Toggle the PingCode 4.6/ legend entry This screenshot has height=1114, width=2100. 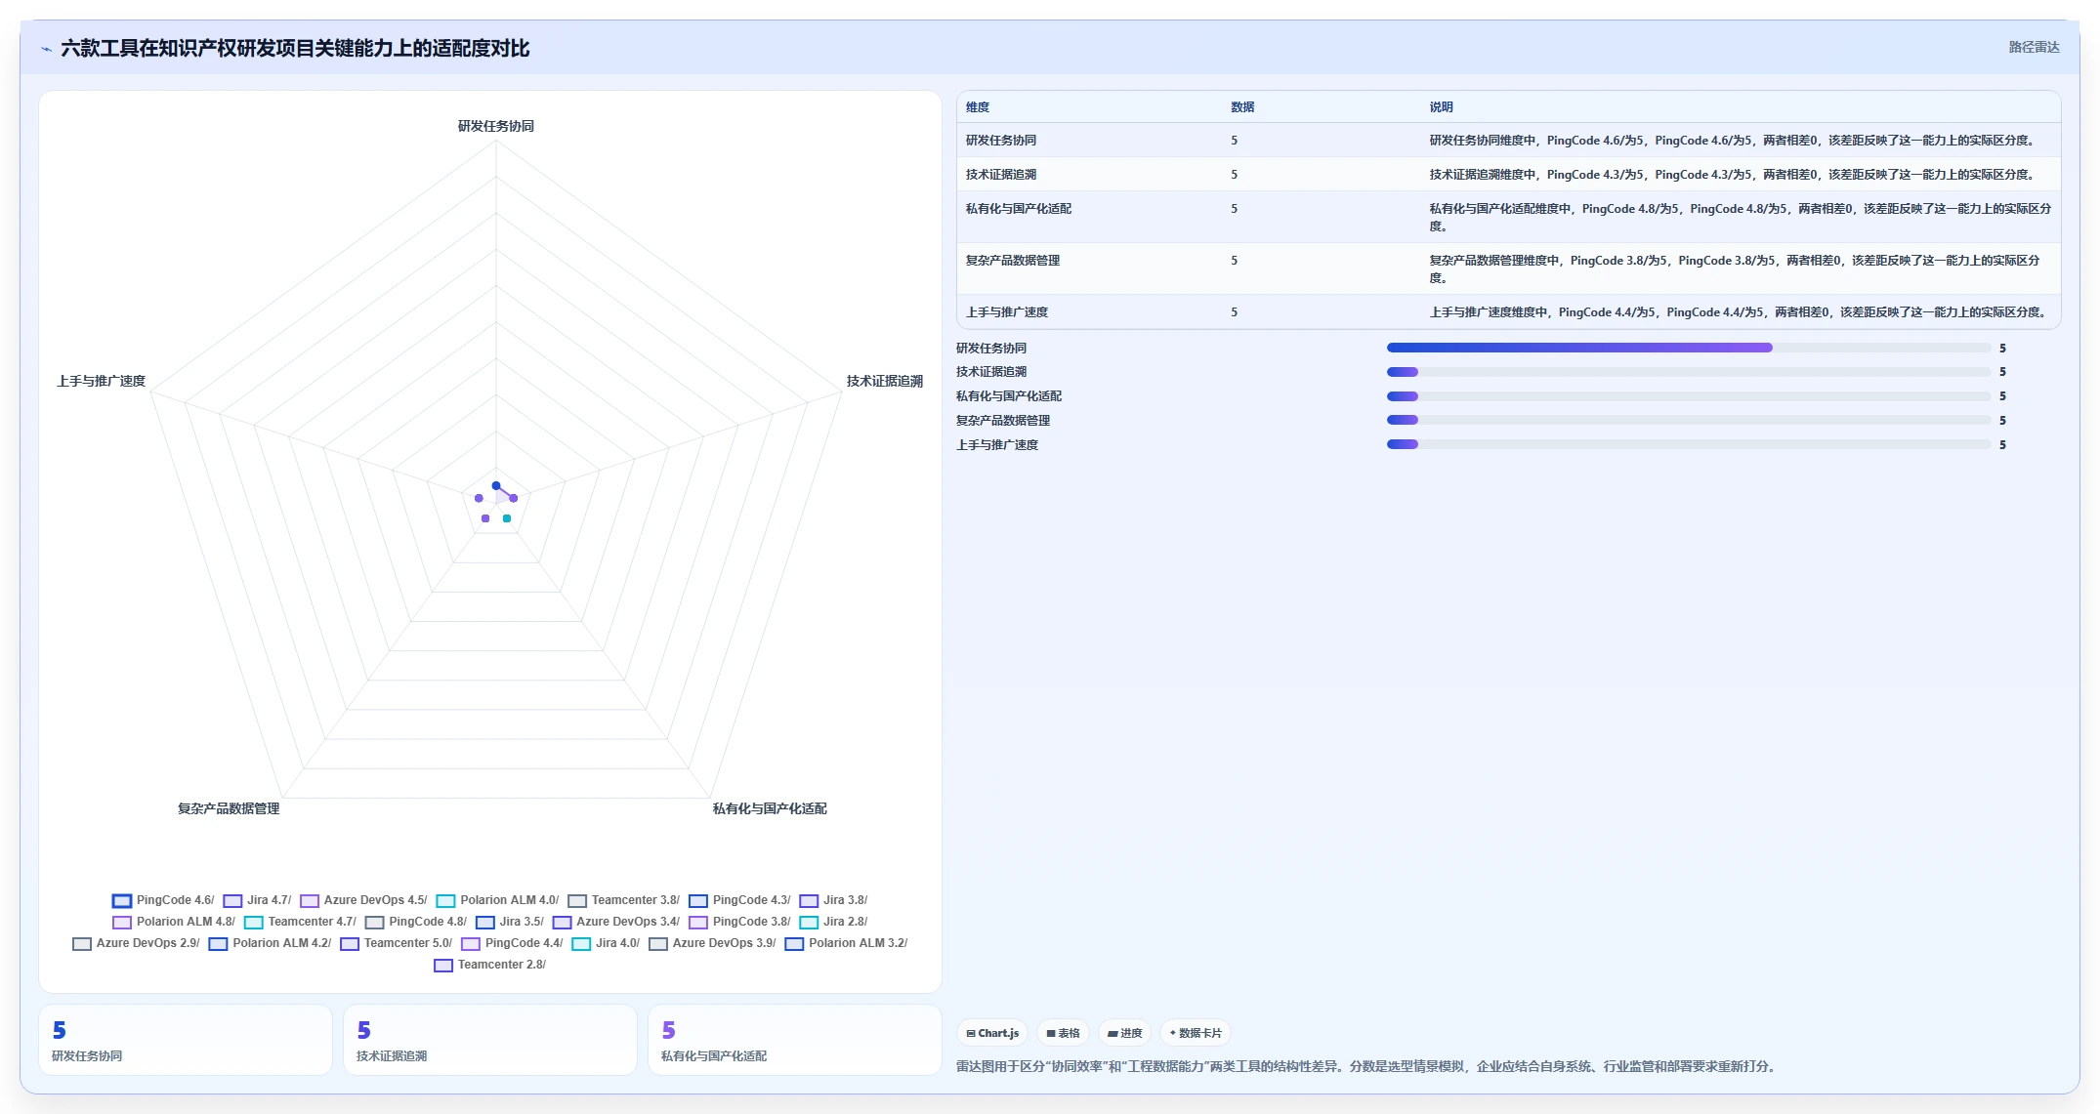(163, 900)
